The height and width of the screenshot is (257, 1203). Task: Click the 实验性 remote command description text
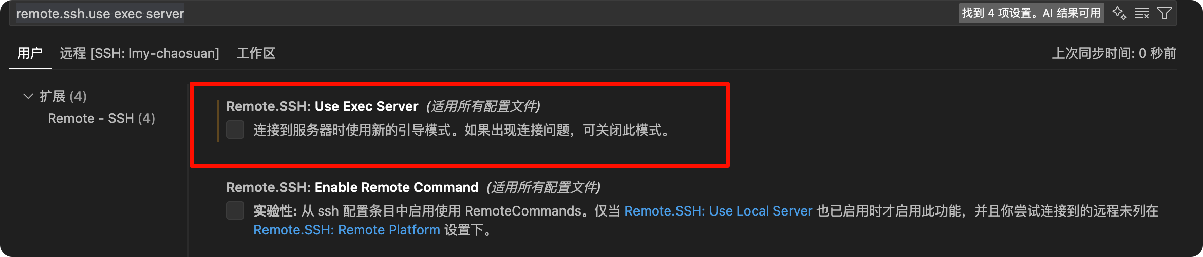coord(706,220)
